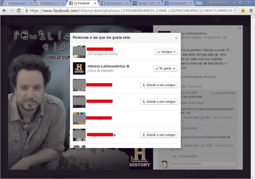Click the #Alienígenas hashtag in the post
Viewport: 255px width, 179px height.
[x=193, y=77]
